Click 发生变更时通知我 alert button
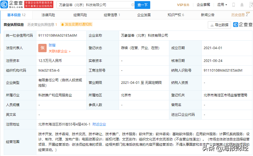 point(76,24)
